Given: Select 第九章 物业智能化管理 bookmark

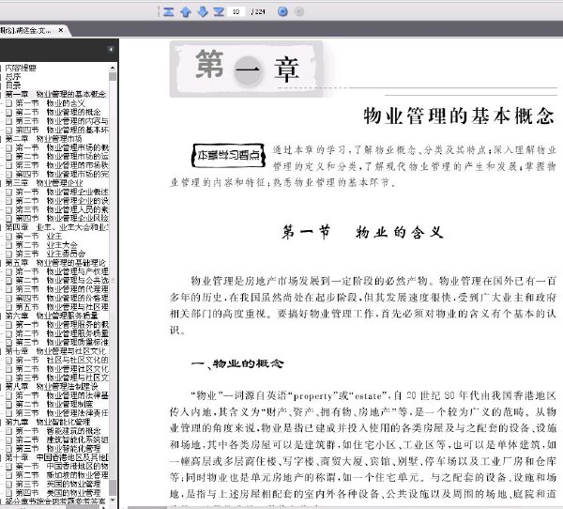Looking at the screenshot, I should [x=48, y=422].
